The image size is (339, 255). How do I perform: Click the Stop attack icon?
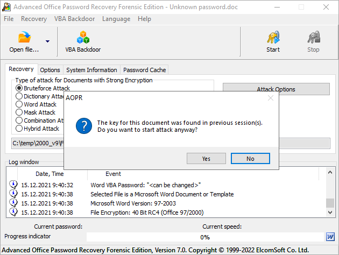[x=313, y=38]
